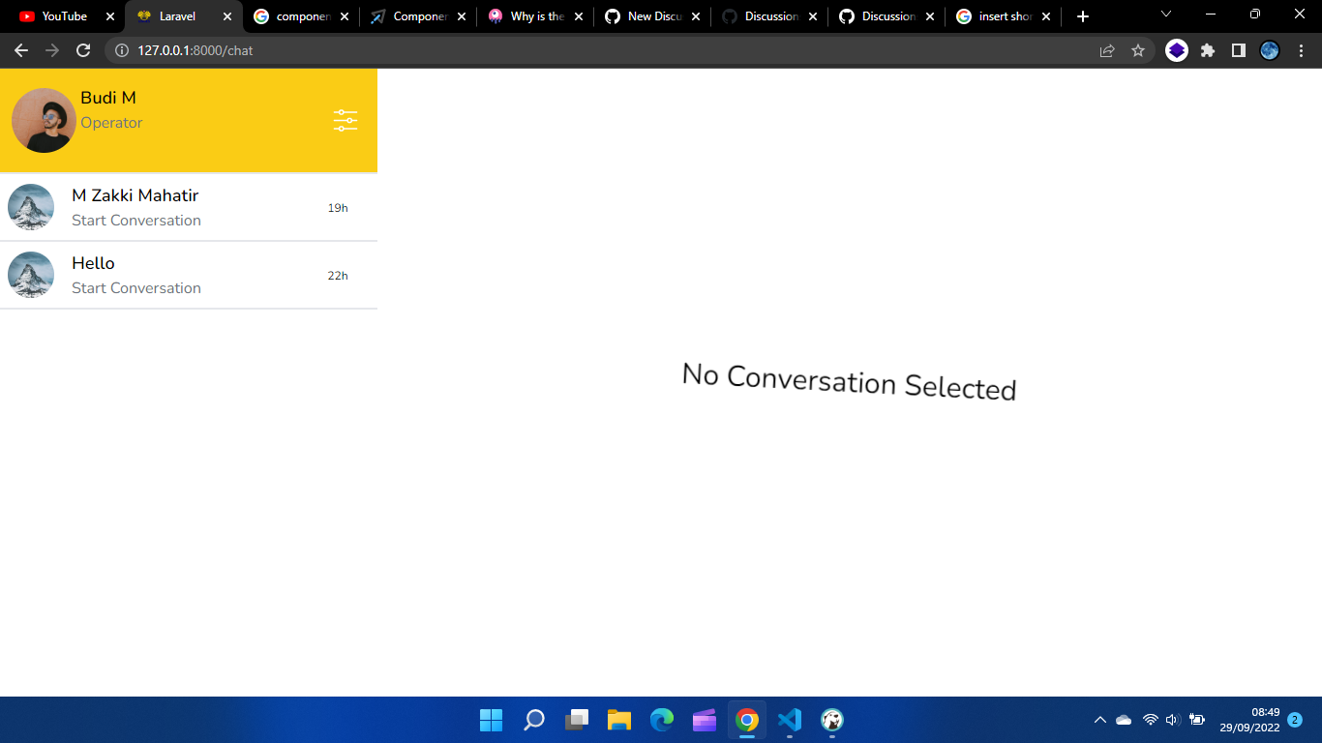Share the current page
This screenshot has height=743, width=1322.
[1106, 50]
